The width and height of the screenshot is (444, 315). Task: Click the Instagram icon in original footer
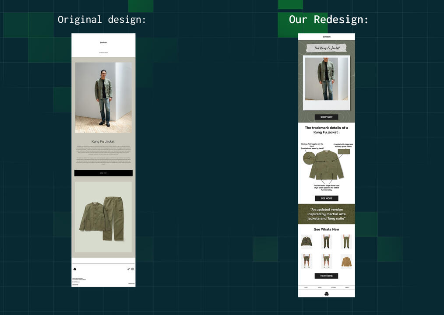pos(132,269)
